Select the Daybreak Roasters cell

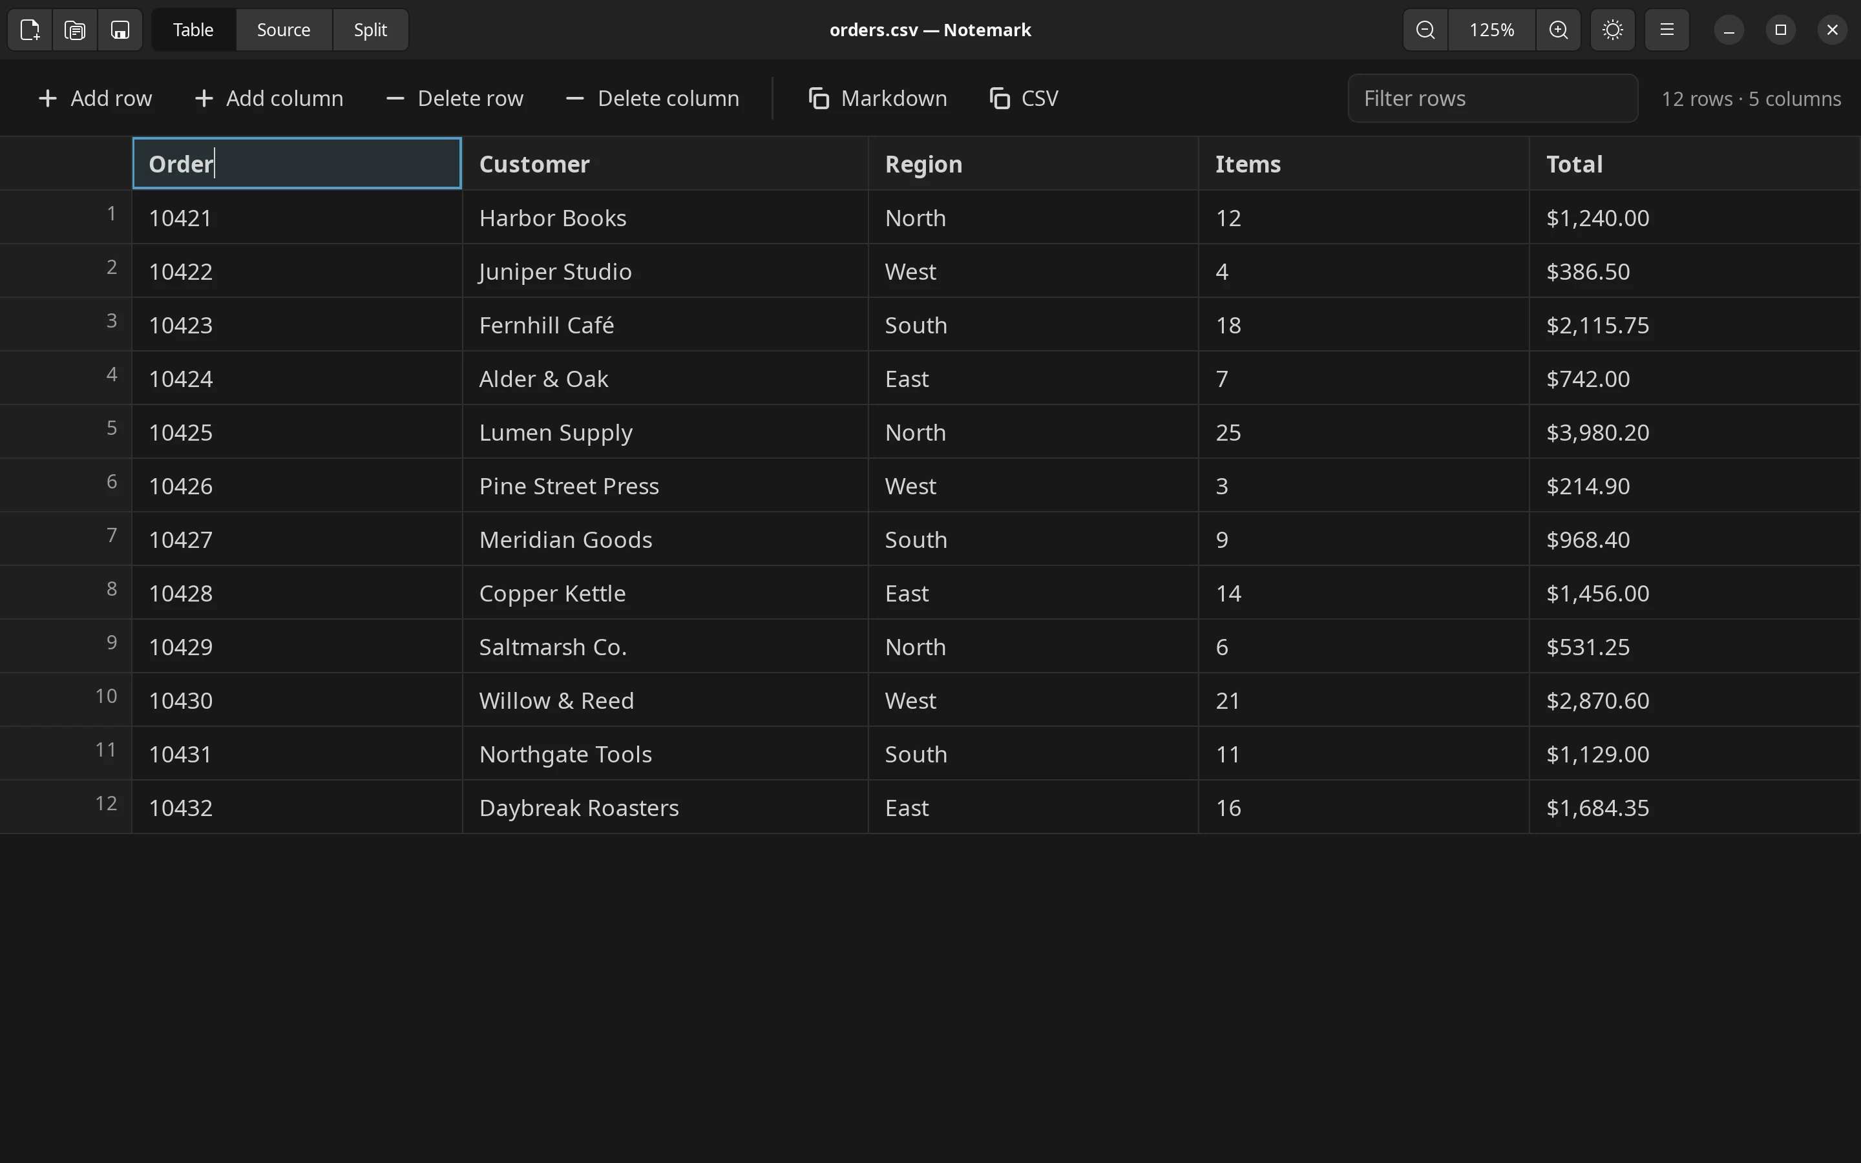click(665, 808)
